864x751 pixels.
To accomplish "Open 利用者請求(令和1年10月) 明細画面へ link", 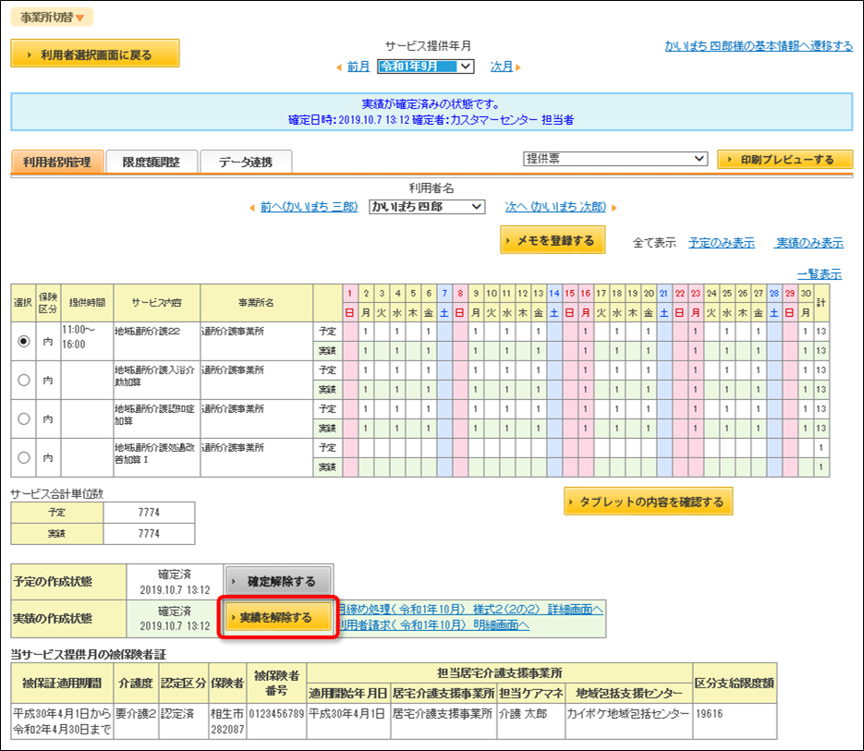I will (433, 624).
